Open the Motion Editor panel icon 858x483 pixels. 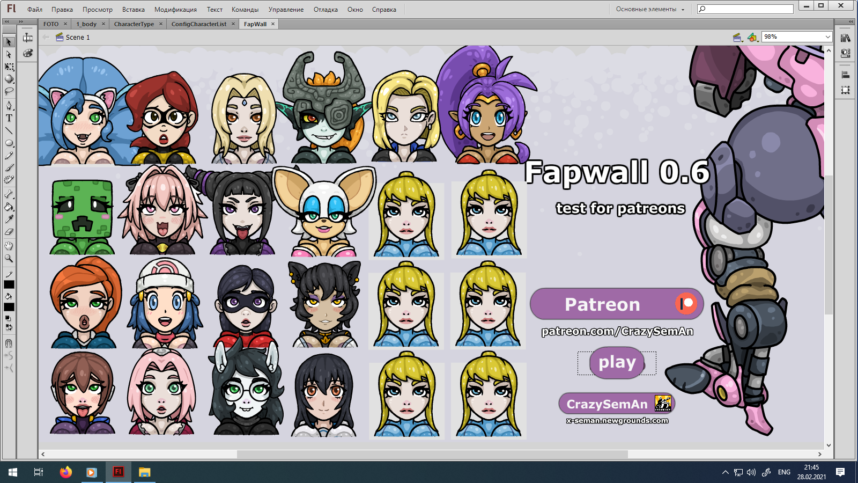pos(28,38)
